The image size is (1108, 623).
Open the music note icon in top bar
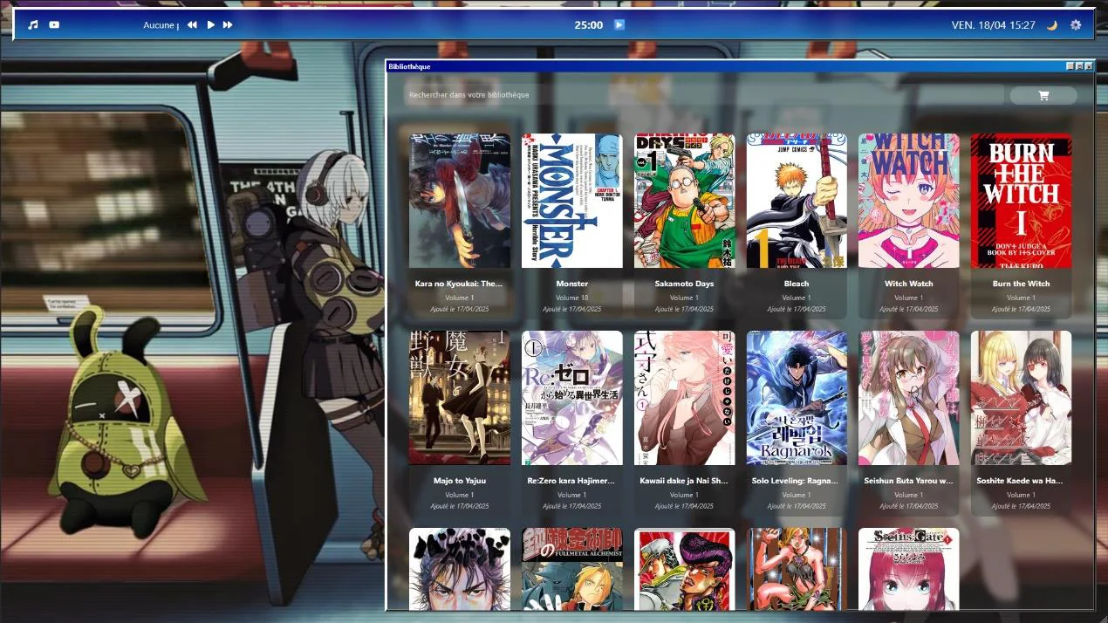click(x=33, y=25)
